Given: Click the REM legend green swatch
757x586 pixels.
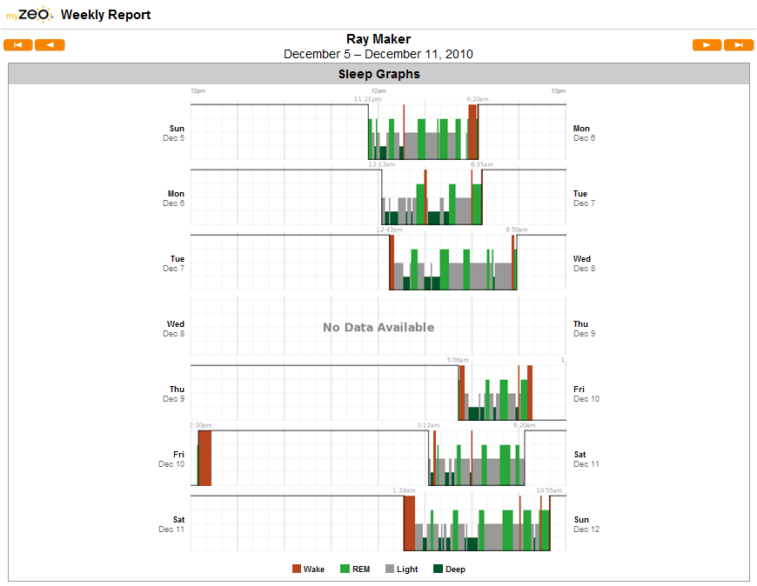Looking at the screenshot, I should tap(345, 569).
